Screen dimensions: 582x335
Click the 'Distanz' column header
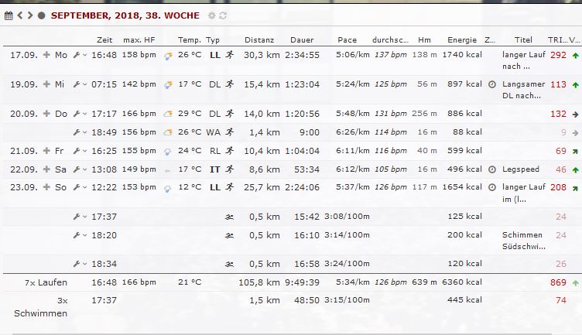[259, 39]
